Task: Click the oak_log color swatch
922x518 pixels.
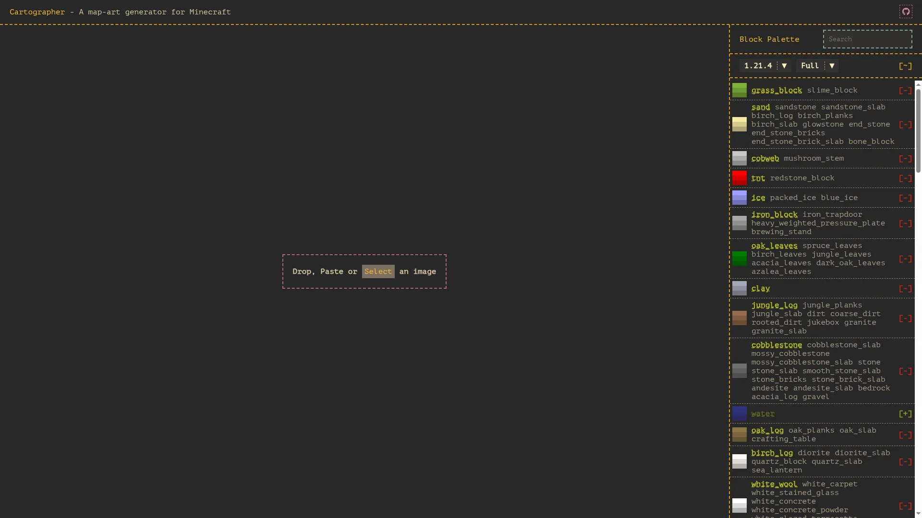Action: tap(740, 435)
